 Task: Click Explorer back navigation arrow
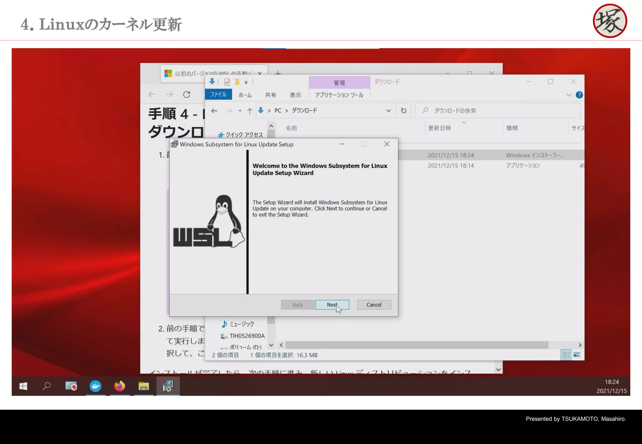(x=214, y=111)
